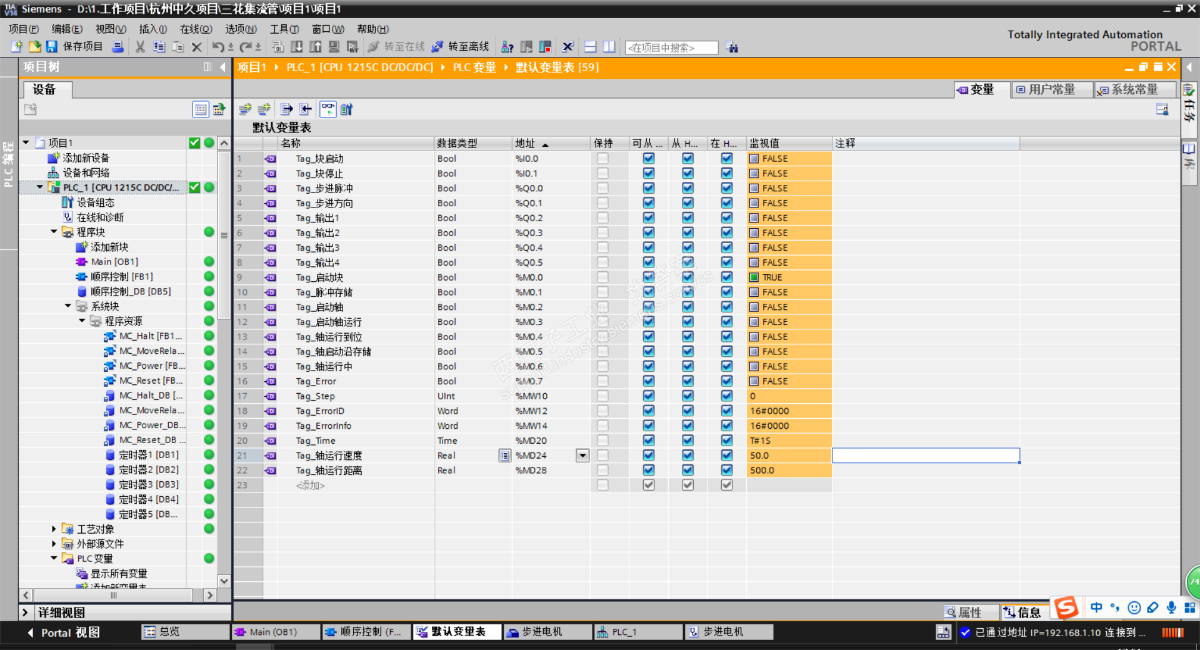Toggle HMI accessible checkbox for Tag_Time
The image size is (1200, 650).
(x=649, y=441)
